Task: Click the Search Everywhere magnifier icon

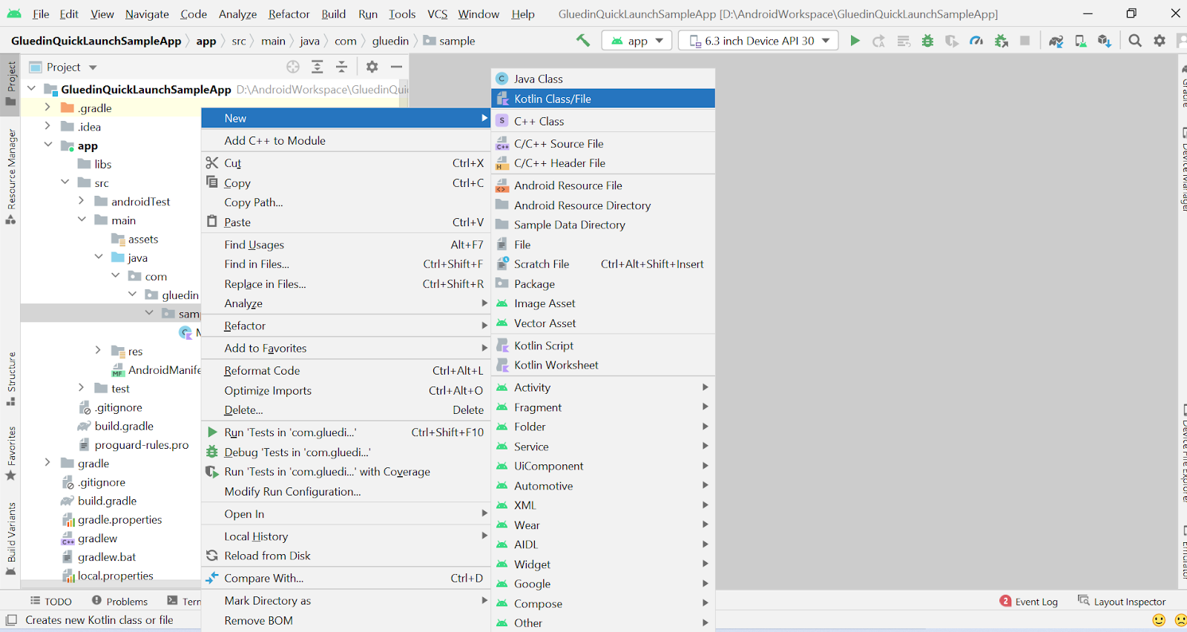Action: (x=1135, y=41)
